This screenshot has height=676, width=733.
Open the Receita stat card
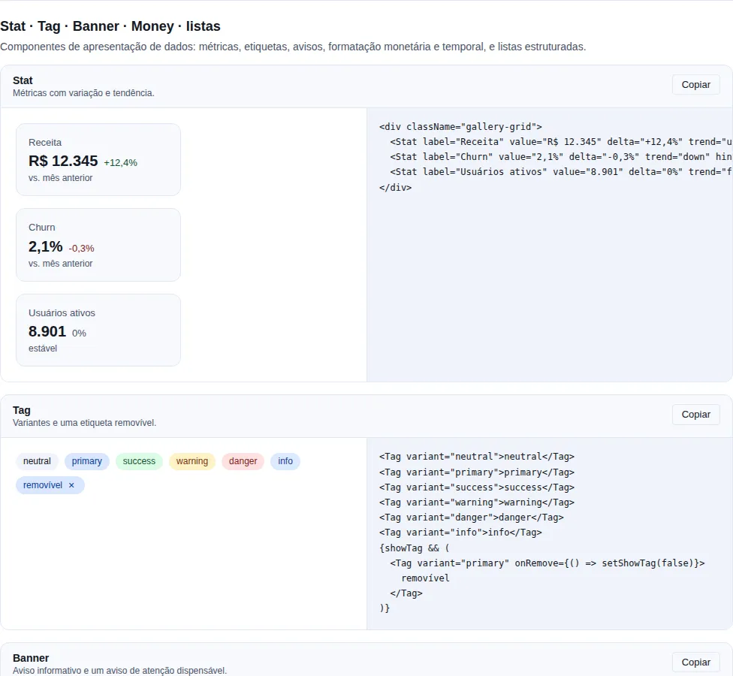[x=98, y=159]
